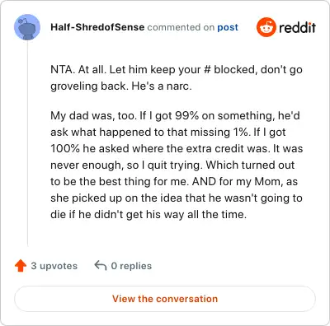Click the "My dad was, too" paragraph
Viewport: 330px width, 326px height.
(x=177, y=165)
